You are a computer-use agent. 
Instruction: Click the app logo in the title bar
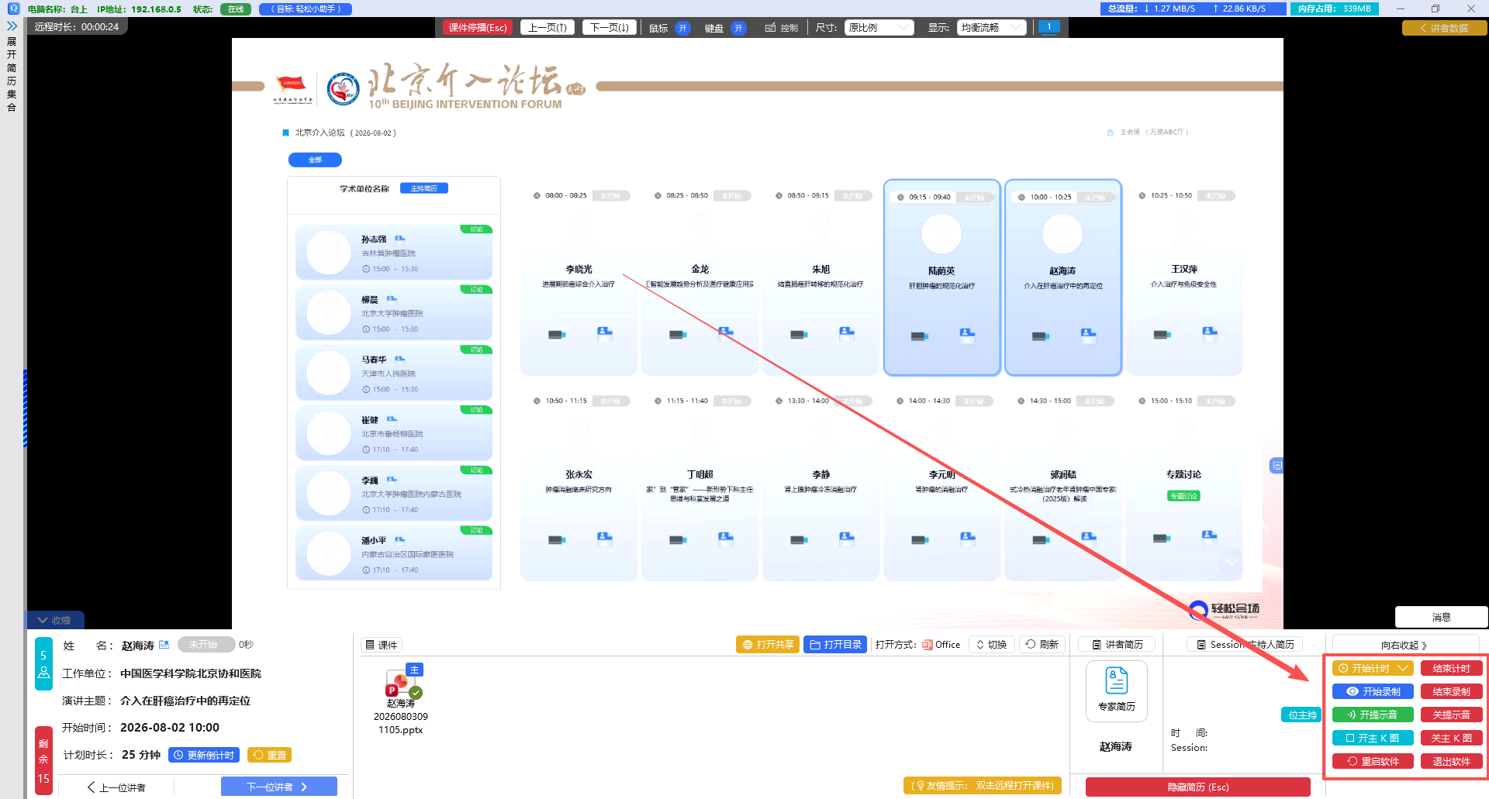click(13, 9)
